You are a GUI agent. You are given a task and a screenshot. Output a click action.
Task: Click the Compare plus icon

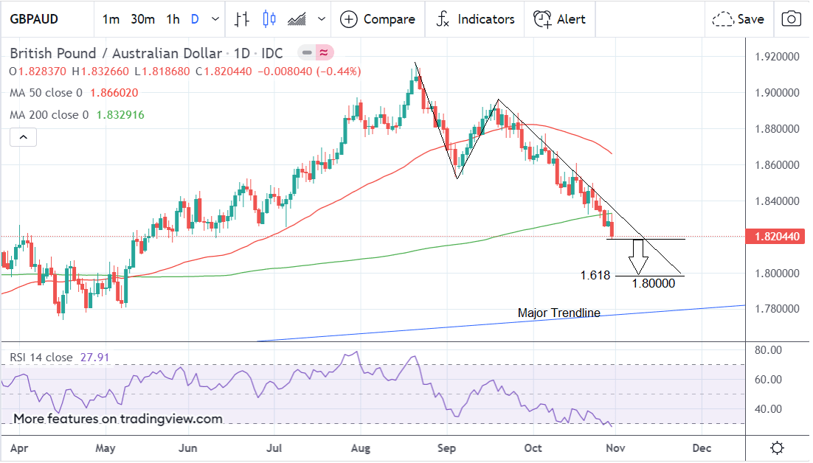[x=349, y=19]
